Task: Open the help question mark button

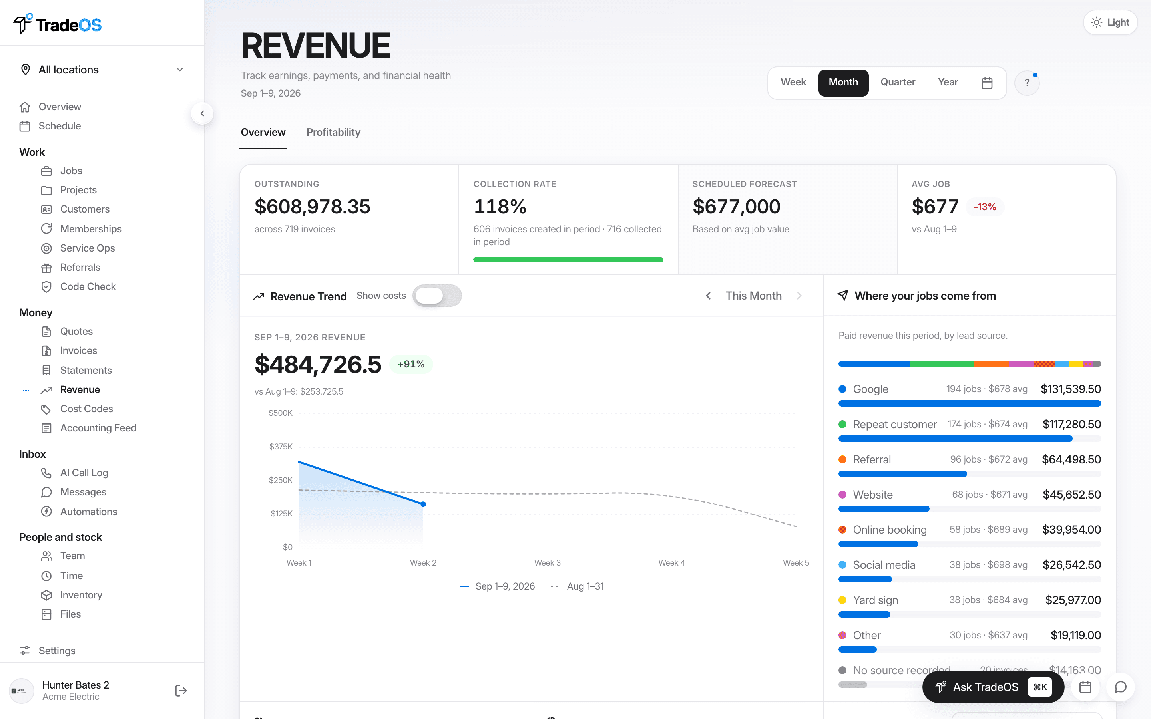Action: [1027, 83]
